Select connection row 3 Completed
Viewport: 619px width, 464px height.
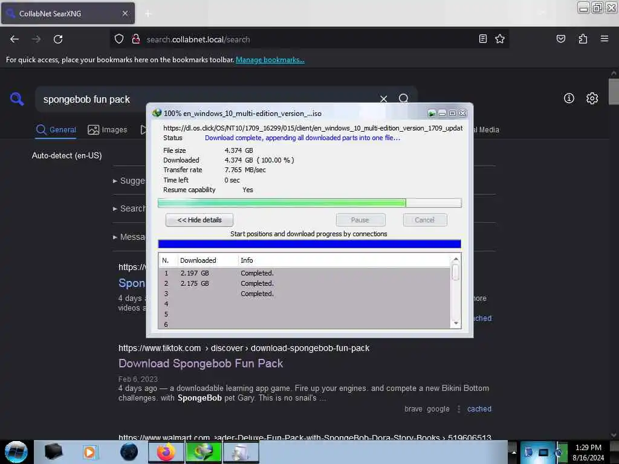[x=304, y=294]
